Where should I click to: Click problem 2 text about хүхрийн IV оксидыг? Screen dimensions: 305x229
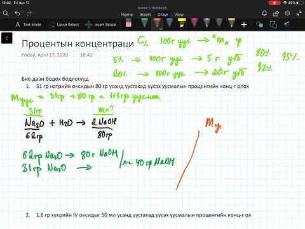(144, 215)
